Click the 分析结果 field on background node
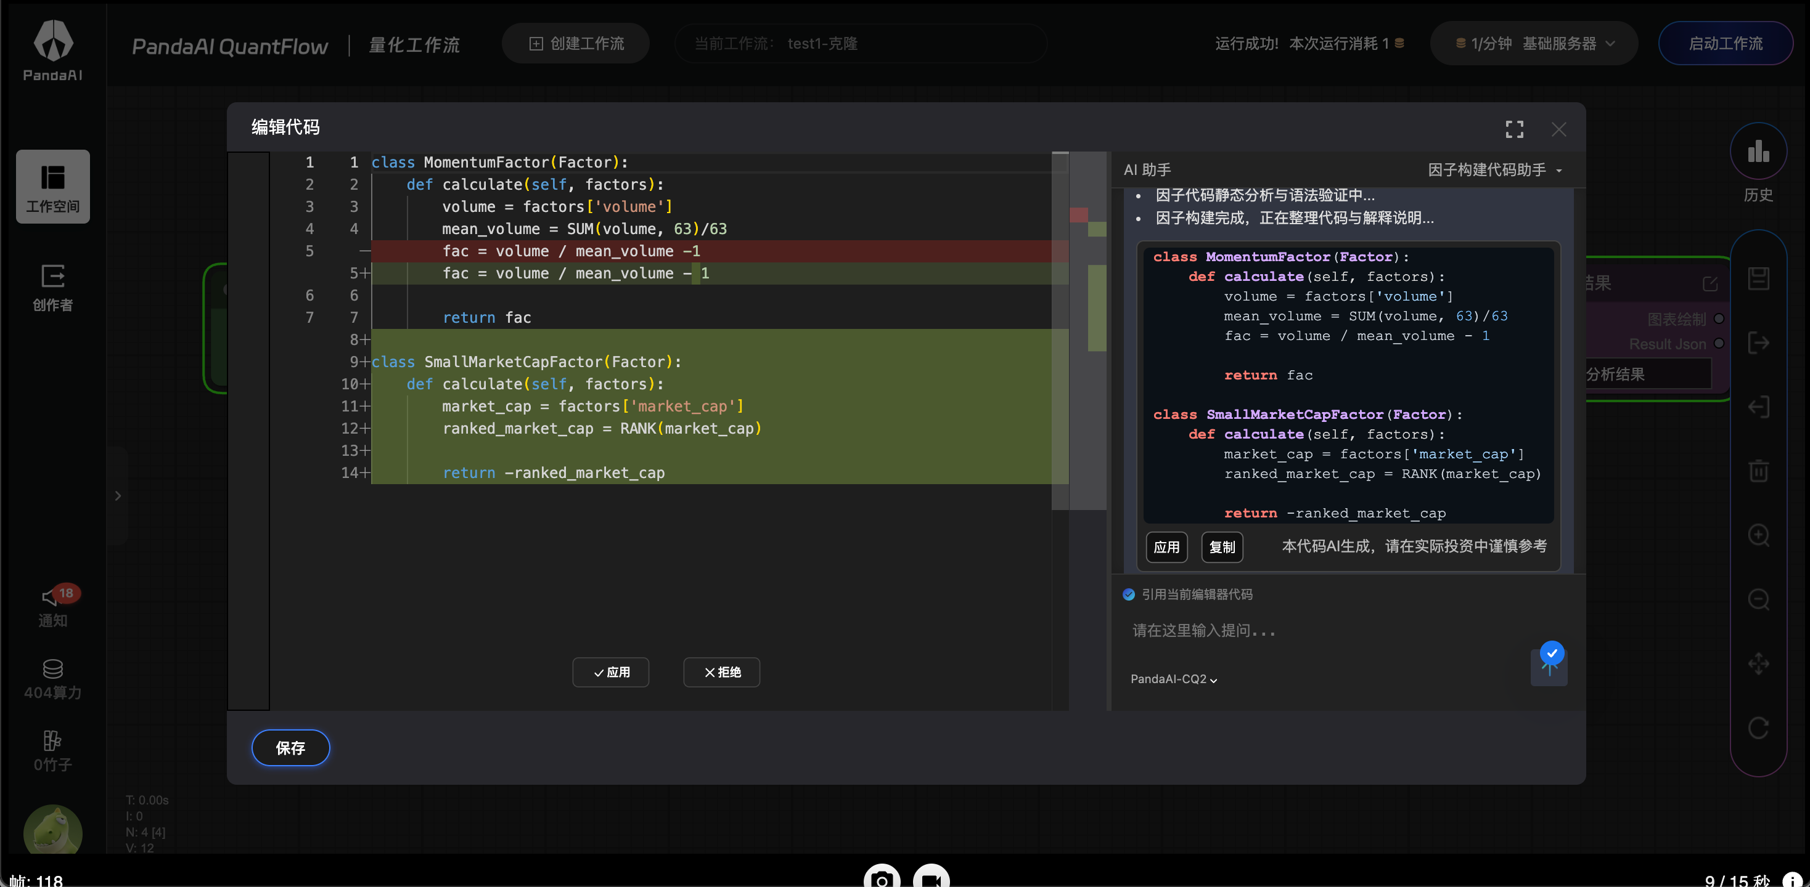 point(1648,374)
